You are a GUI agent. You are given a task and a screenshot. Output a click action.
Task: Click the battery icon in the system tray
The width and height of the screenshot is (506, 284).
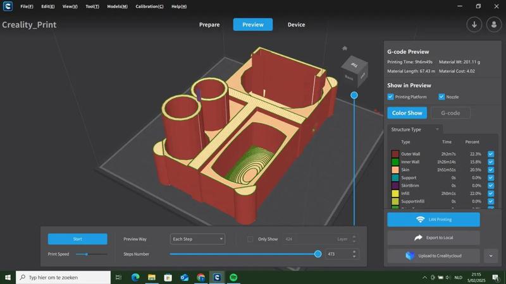[x=440, y=278]
